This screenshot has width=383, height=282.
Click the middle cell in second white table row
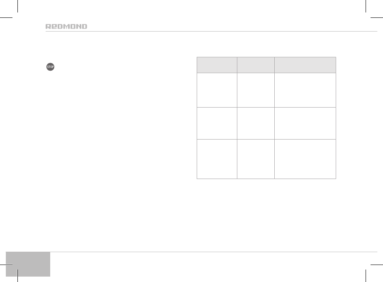click(256, 123)
